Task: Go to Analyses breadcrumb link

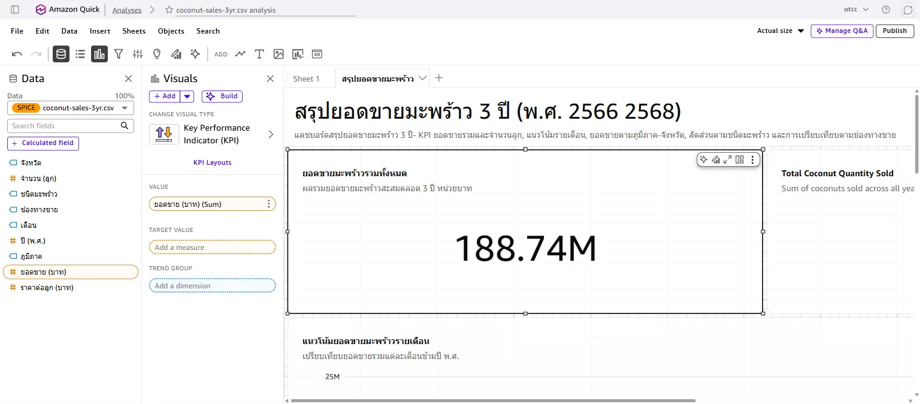Action: (x=127, y=10)
